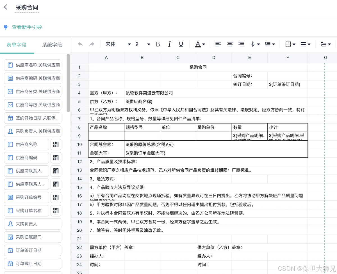Click cell containing ${订单签订日期}

[x=288, y=84]
